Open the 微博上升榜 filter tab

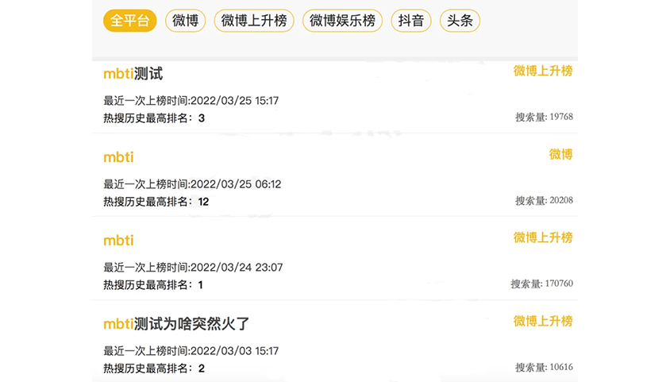254,21
